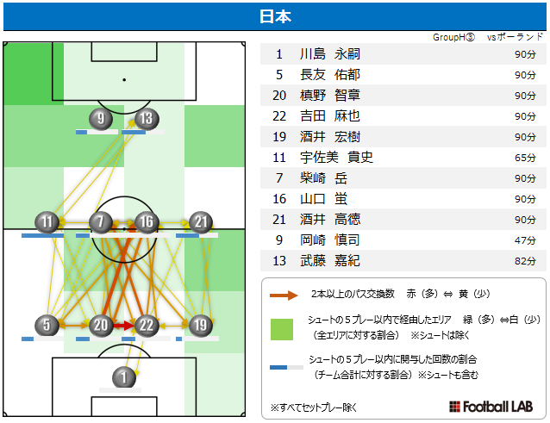Click defender node number 5
The height and width of the screenshot is (423, 550).
pyautogui.click(x=47, y=325)
